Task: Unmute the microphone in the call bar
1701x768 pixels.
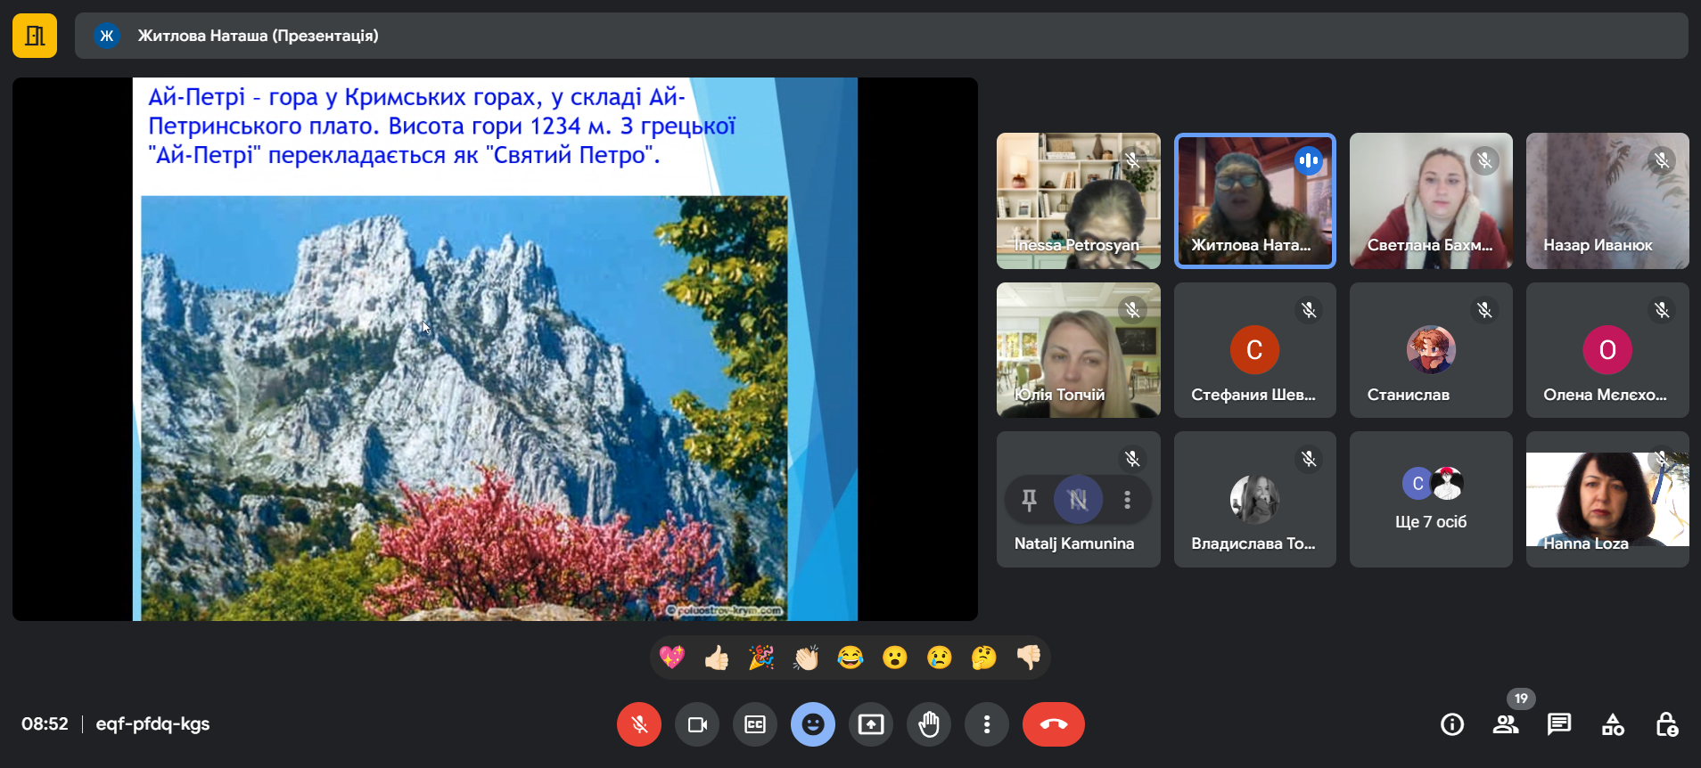Action: point(638,724)
